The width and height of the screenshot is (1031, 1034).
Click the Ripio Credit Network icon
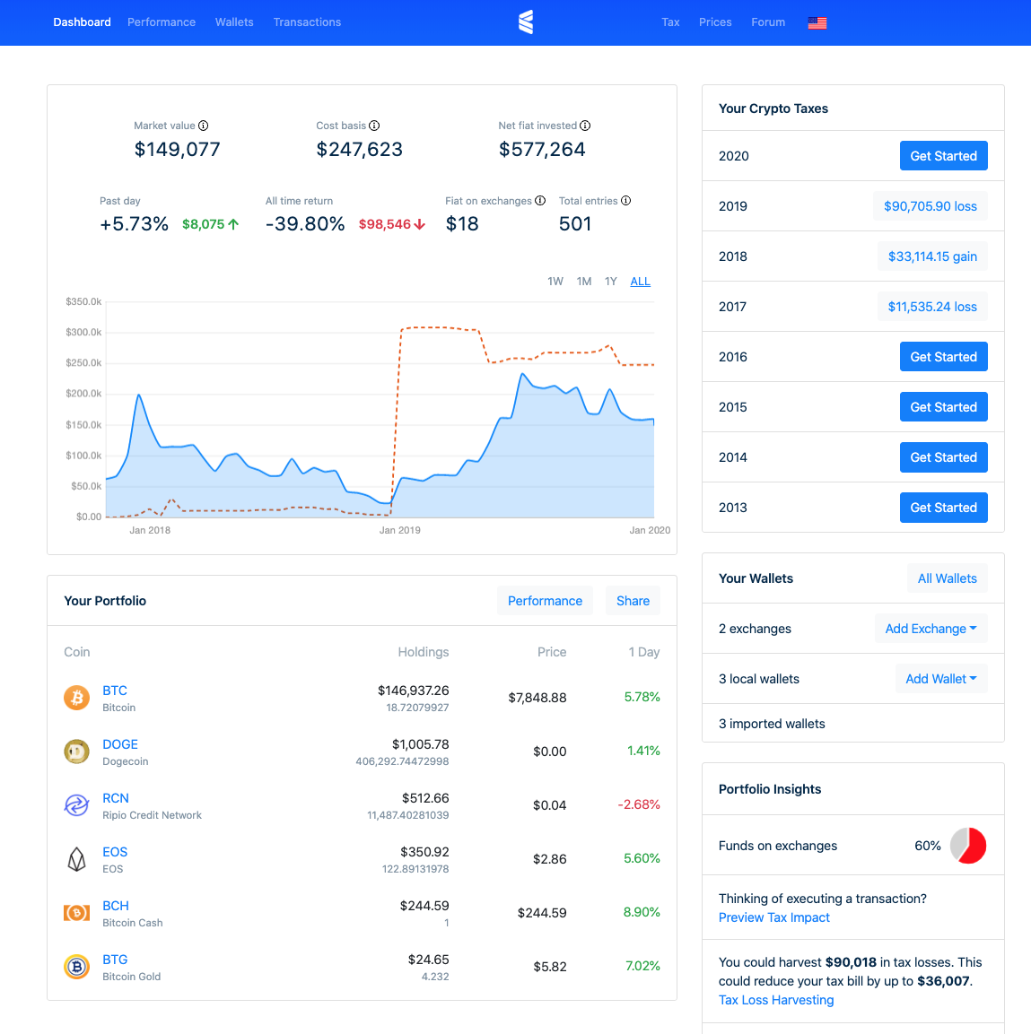[76, 805]
